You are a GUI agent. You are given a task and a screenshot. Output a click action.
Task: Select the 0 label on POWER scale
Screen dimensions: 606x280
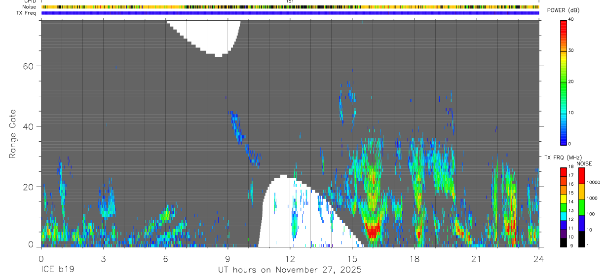570,144
